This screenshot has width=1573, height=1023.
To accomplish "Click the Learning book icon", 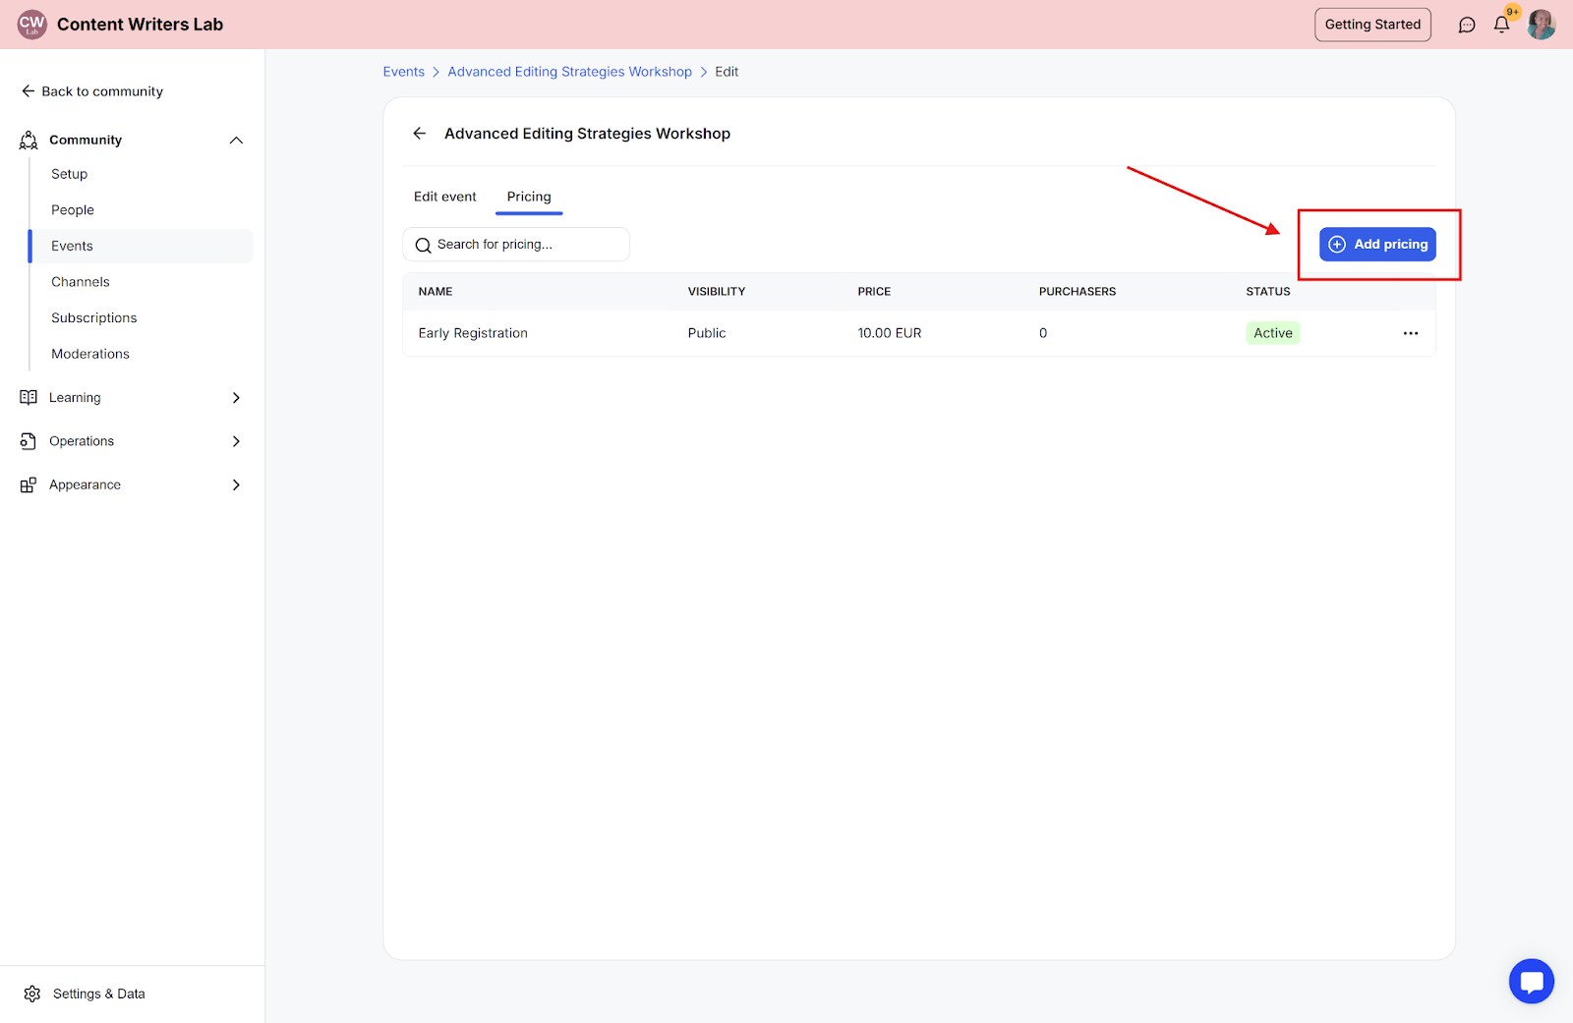I will 29,397.
